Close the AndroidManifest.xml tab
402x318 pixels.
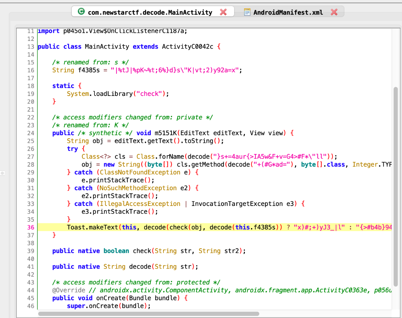pyautogui.click(x=334, y=12)
